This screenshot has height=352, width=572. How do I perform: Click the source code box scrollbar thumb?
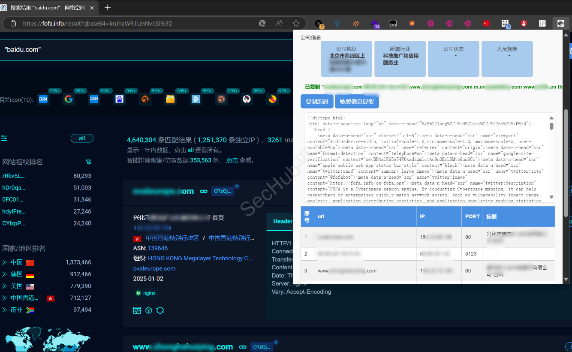551,126
